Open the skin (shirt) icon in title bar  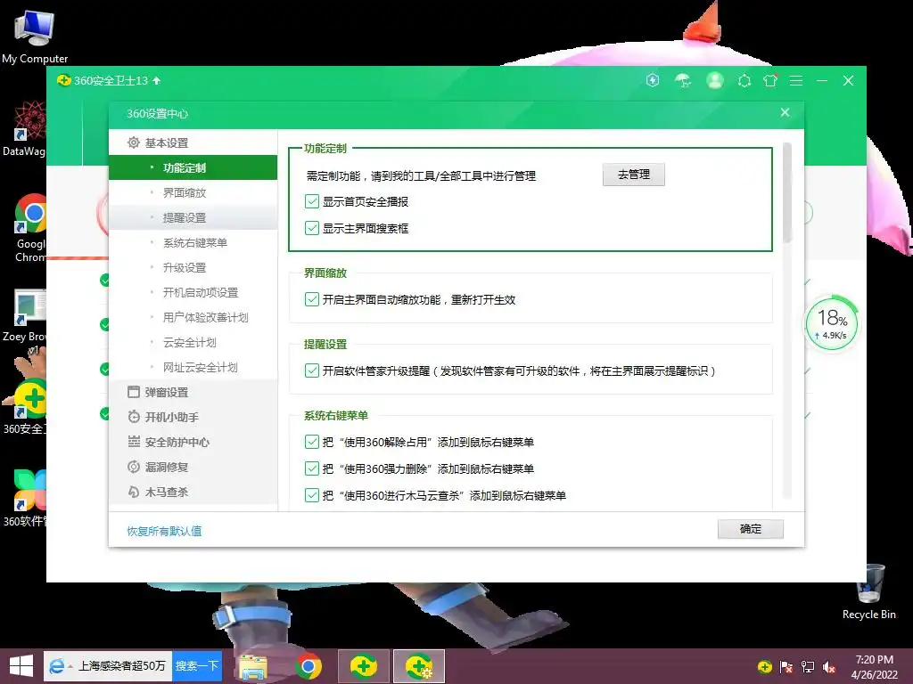770,81
